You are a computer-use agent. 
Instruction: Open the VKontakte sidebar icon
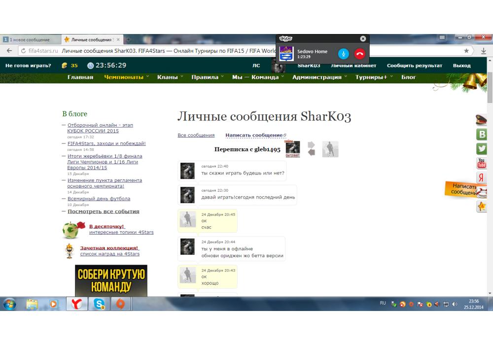point(482,135)
